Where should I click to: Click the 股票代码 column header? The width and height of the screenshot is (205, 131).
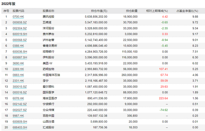18,11
